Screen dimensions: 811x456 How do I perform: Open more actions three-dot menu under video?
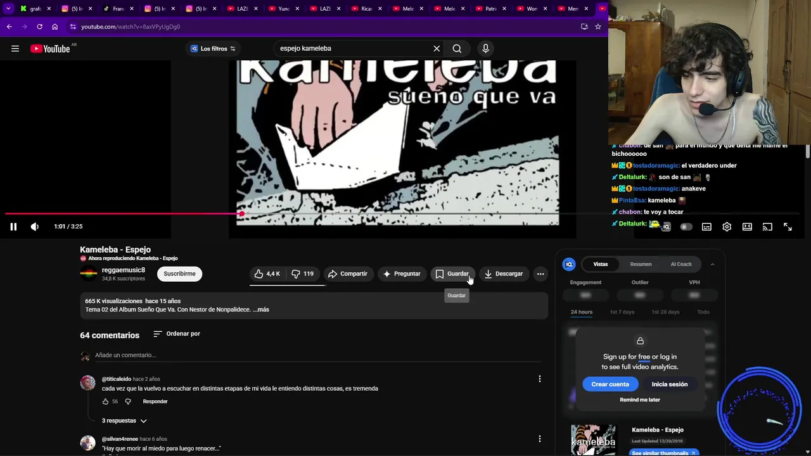[540, 274]
